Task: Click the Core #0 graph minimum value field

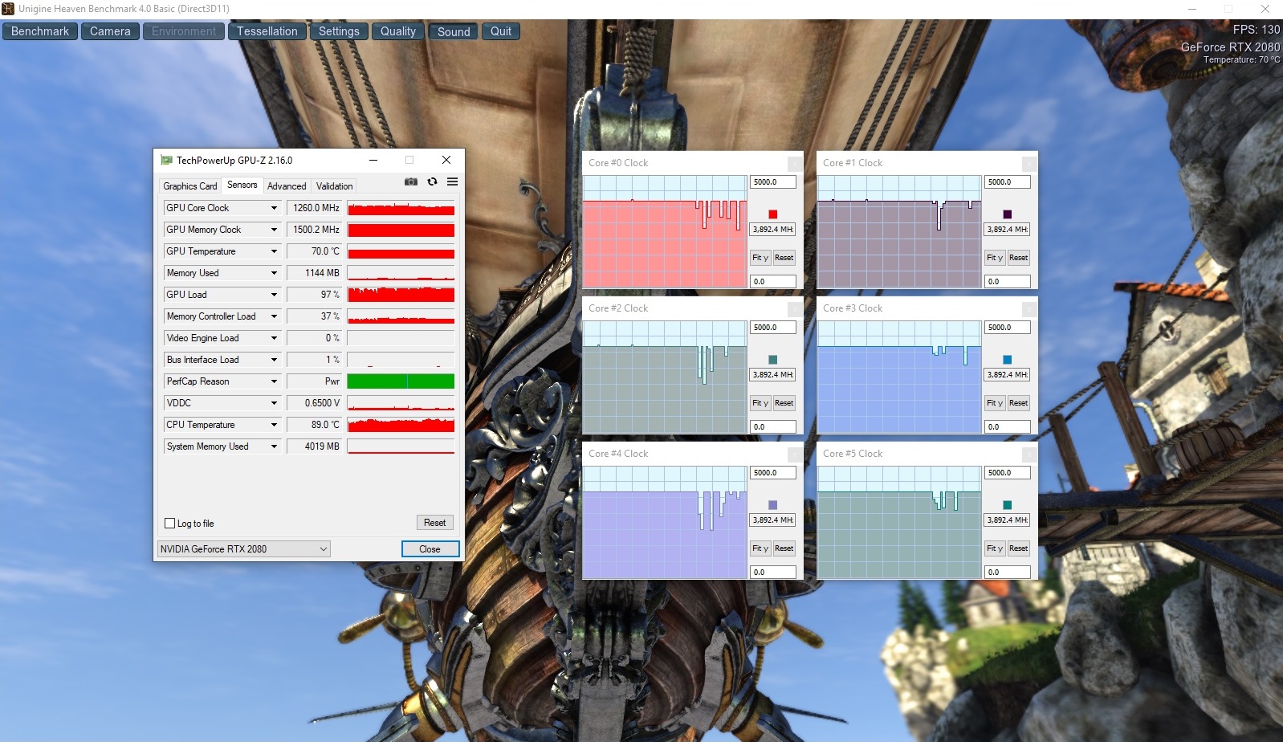Action: pyautogui.click(x=773, y=282)
